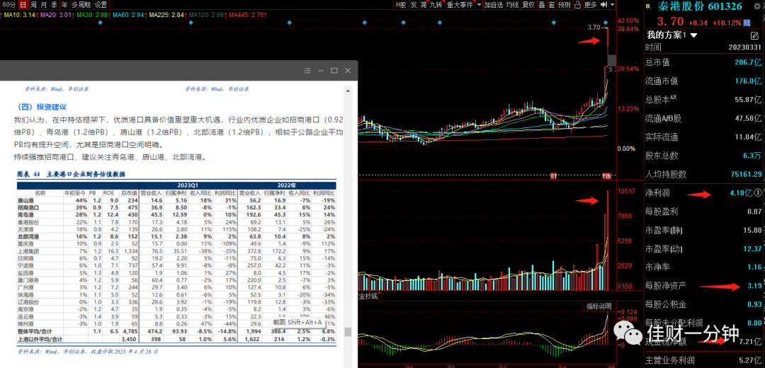The height and width of the screenshot is (368, 765).
Task: Open settings gear beside stock name
Action: click(757, 6)
